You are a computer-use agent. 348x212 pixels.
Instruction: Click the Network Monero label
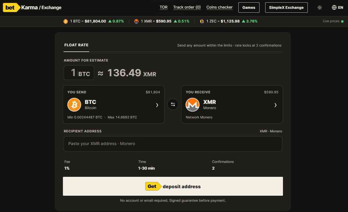(x=199, y=117)
